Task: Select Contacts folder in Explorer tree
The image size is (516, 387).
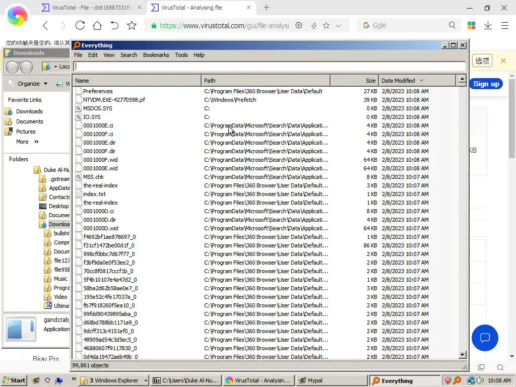Action: [59, 197]
